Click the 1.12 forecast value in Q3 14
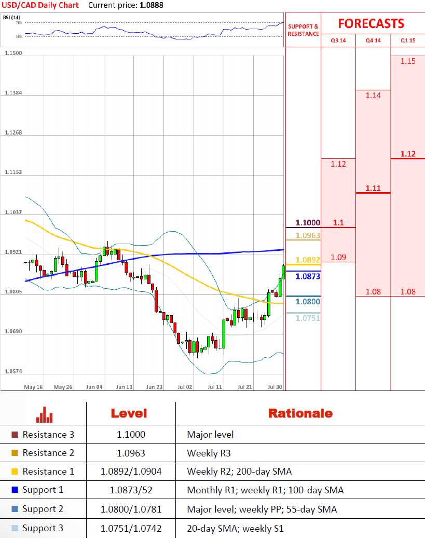The image size is (425, 538). click(x=338, y=164)
